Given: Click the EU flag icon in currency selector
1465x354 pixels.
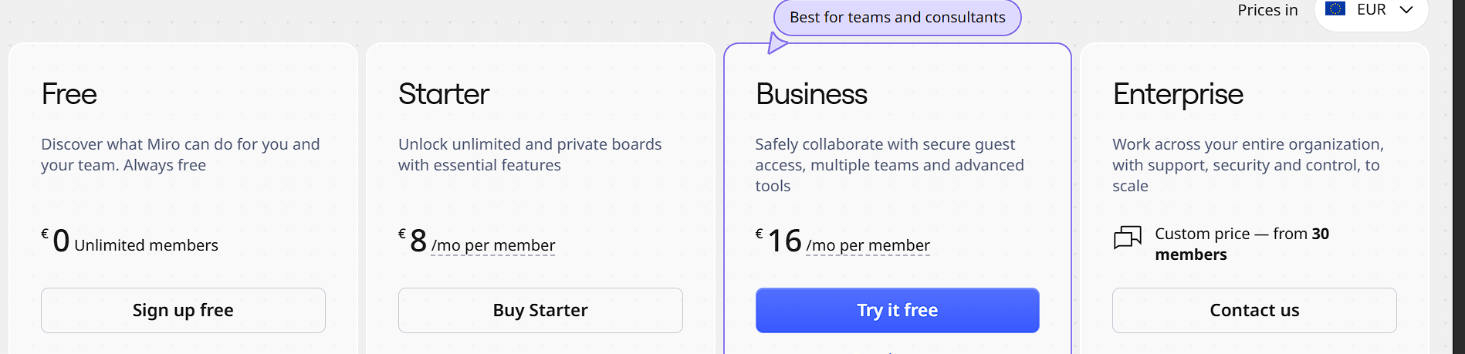Looking at the screenshot, I should (1335, 8).
